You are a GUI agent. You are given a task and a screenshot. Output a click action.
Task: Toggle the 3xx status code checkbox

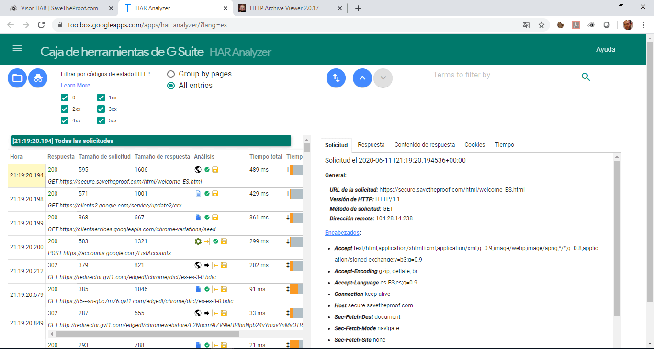click(x=101, y=109)
